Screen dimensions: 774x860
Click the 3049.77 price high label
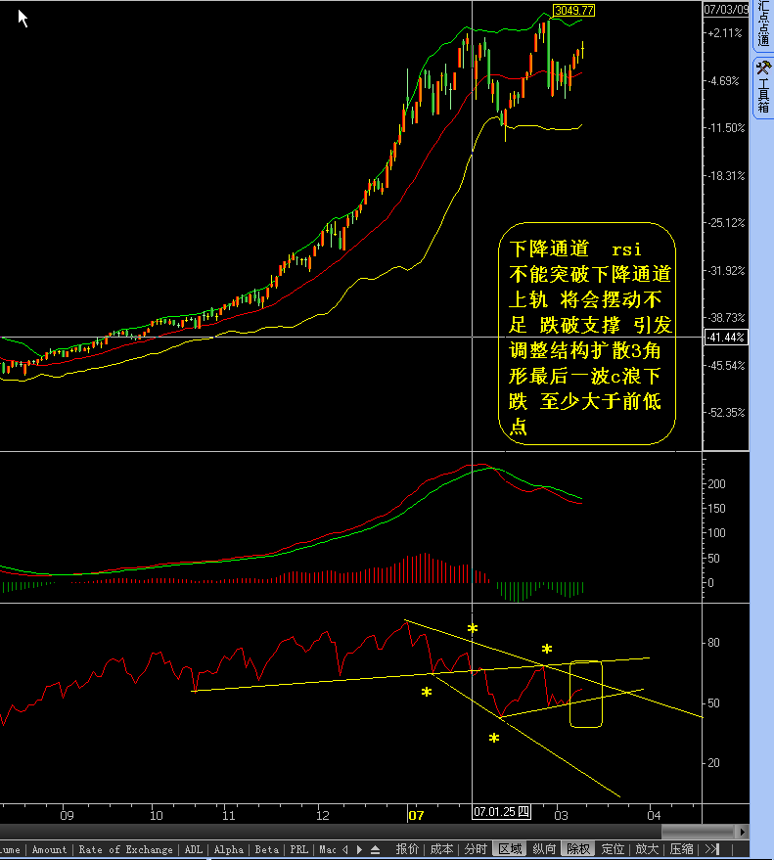(x=573, y=11)
